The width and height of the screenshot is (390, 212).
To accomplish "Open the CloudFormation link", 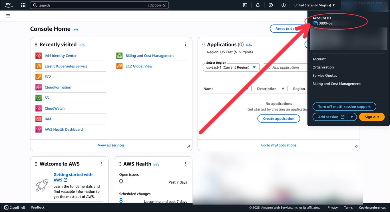I will [58, 87].
